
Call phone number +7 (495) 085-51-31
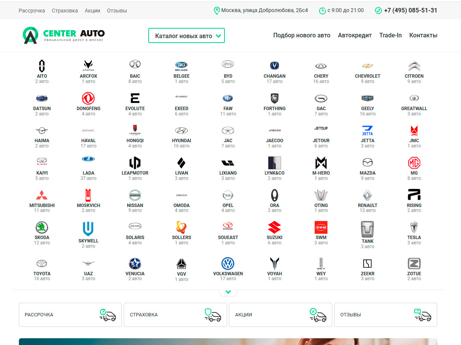(x=410, y=11)
